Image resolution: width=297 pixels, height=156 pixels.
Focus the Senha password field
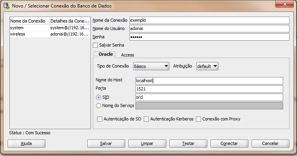pyautogui.click(x=209, y=37)
